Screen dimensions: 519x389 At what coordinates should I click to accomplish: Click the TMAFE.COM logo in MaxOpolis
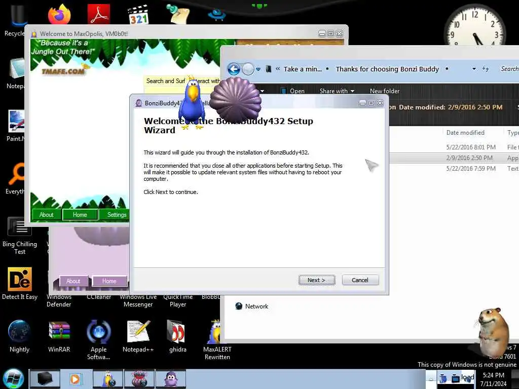65,70
